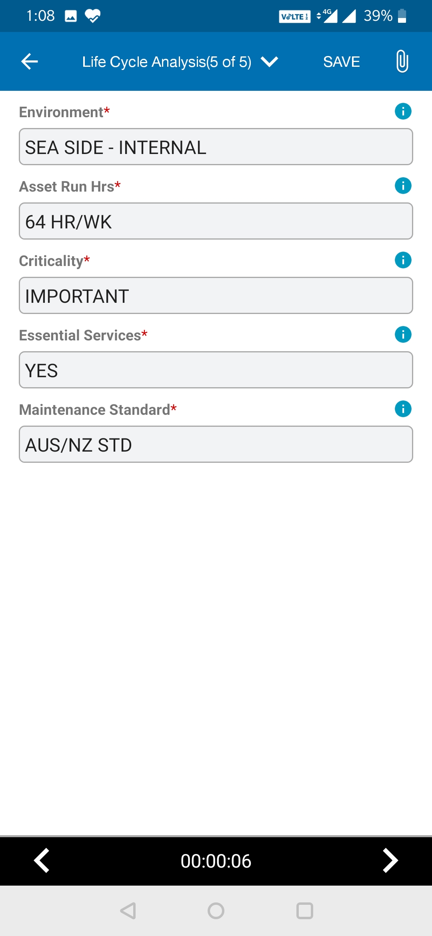The image size is (432, 936).
Task: Save the form with SAVE button
Action: [x=342, y=62]
